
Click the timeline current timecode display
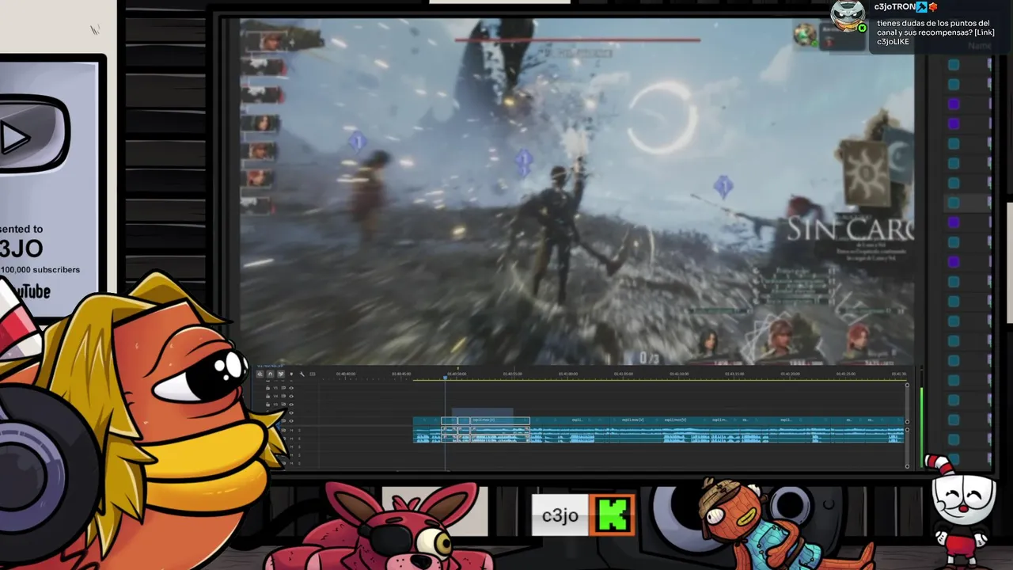pos(271,366)
